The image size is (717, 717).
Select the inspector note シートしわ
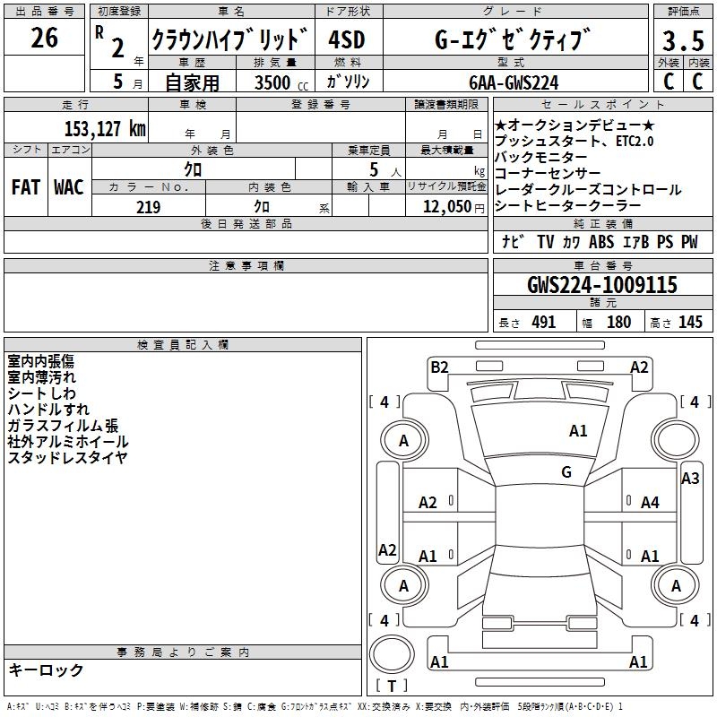point(41,393)
